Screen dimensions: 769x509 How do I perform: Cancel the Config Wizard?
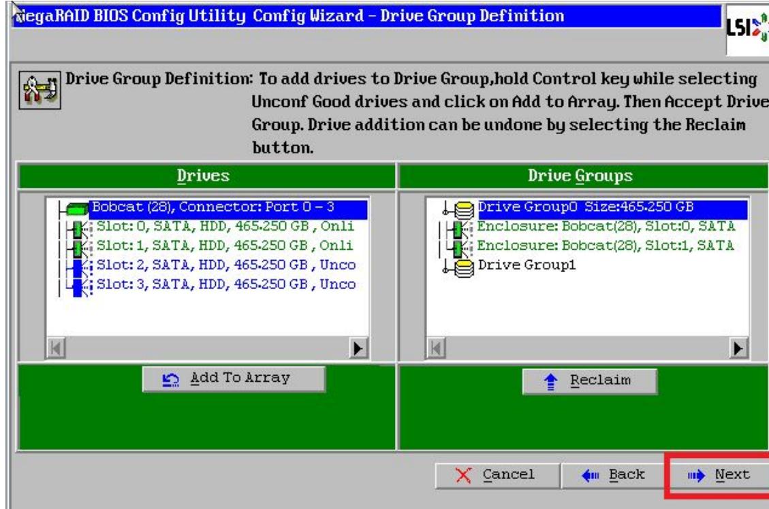[x=497, y=475]
